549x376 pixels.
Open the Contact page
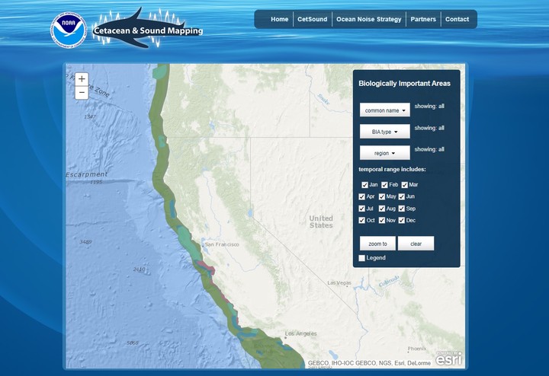point(457,19)
